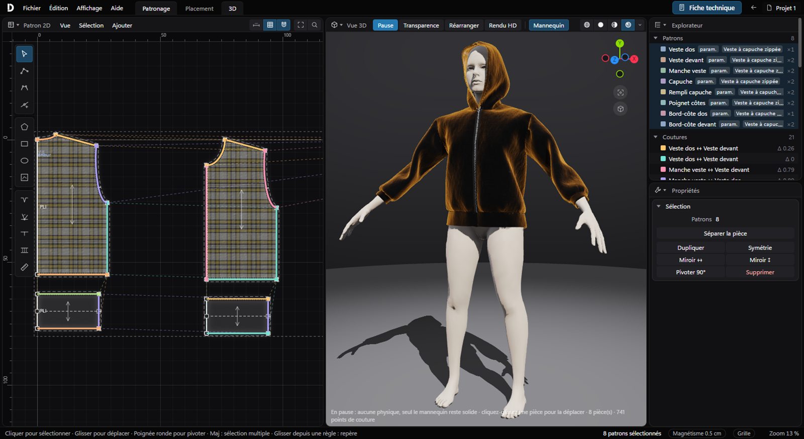Click the Supprimer button

click(760, 272)
